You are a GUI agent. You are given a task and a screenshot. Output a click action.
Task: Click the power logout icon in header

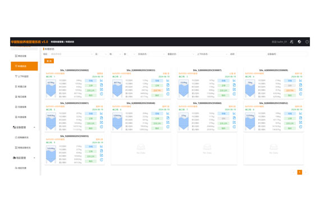pos(307,42)
